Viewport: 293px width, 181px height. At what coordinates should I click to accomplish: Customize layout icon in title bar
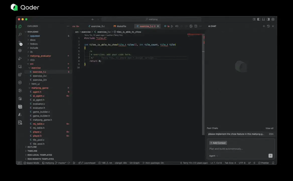[254, 19]
